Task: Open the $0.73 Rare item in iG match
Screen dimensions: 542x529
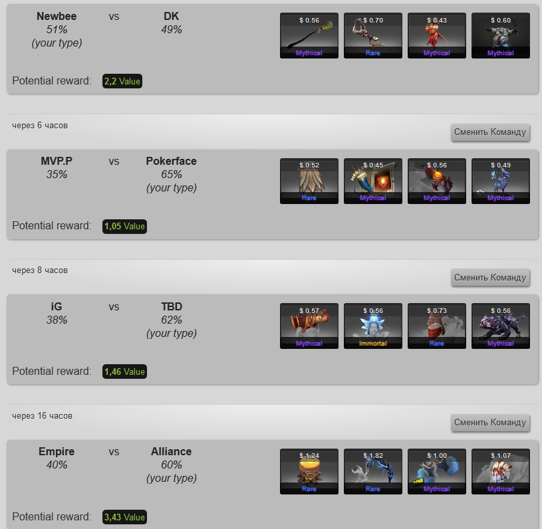Action: (437, 326)
